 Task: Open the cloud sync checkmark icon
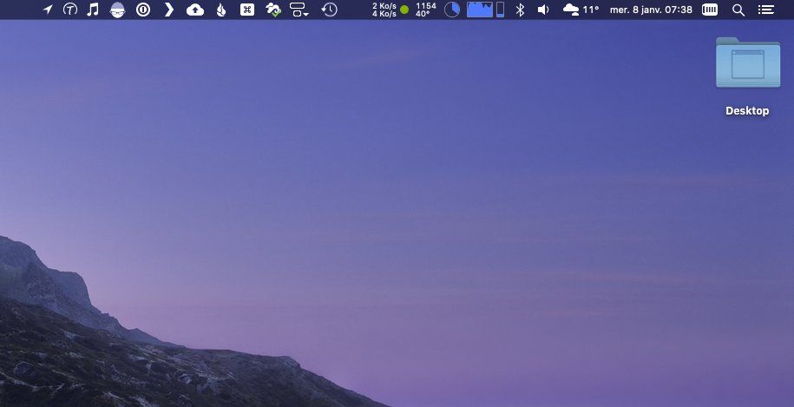click(273, 10)
